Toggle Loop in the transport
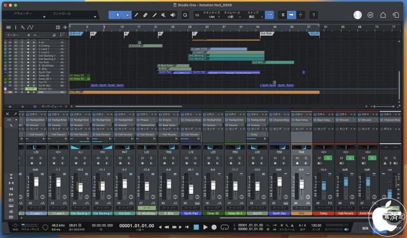The width and height of the screenshot is (407, 238). click(x=224, y=227)
